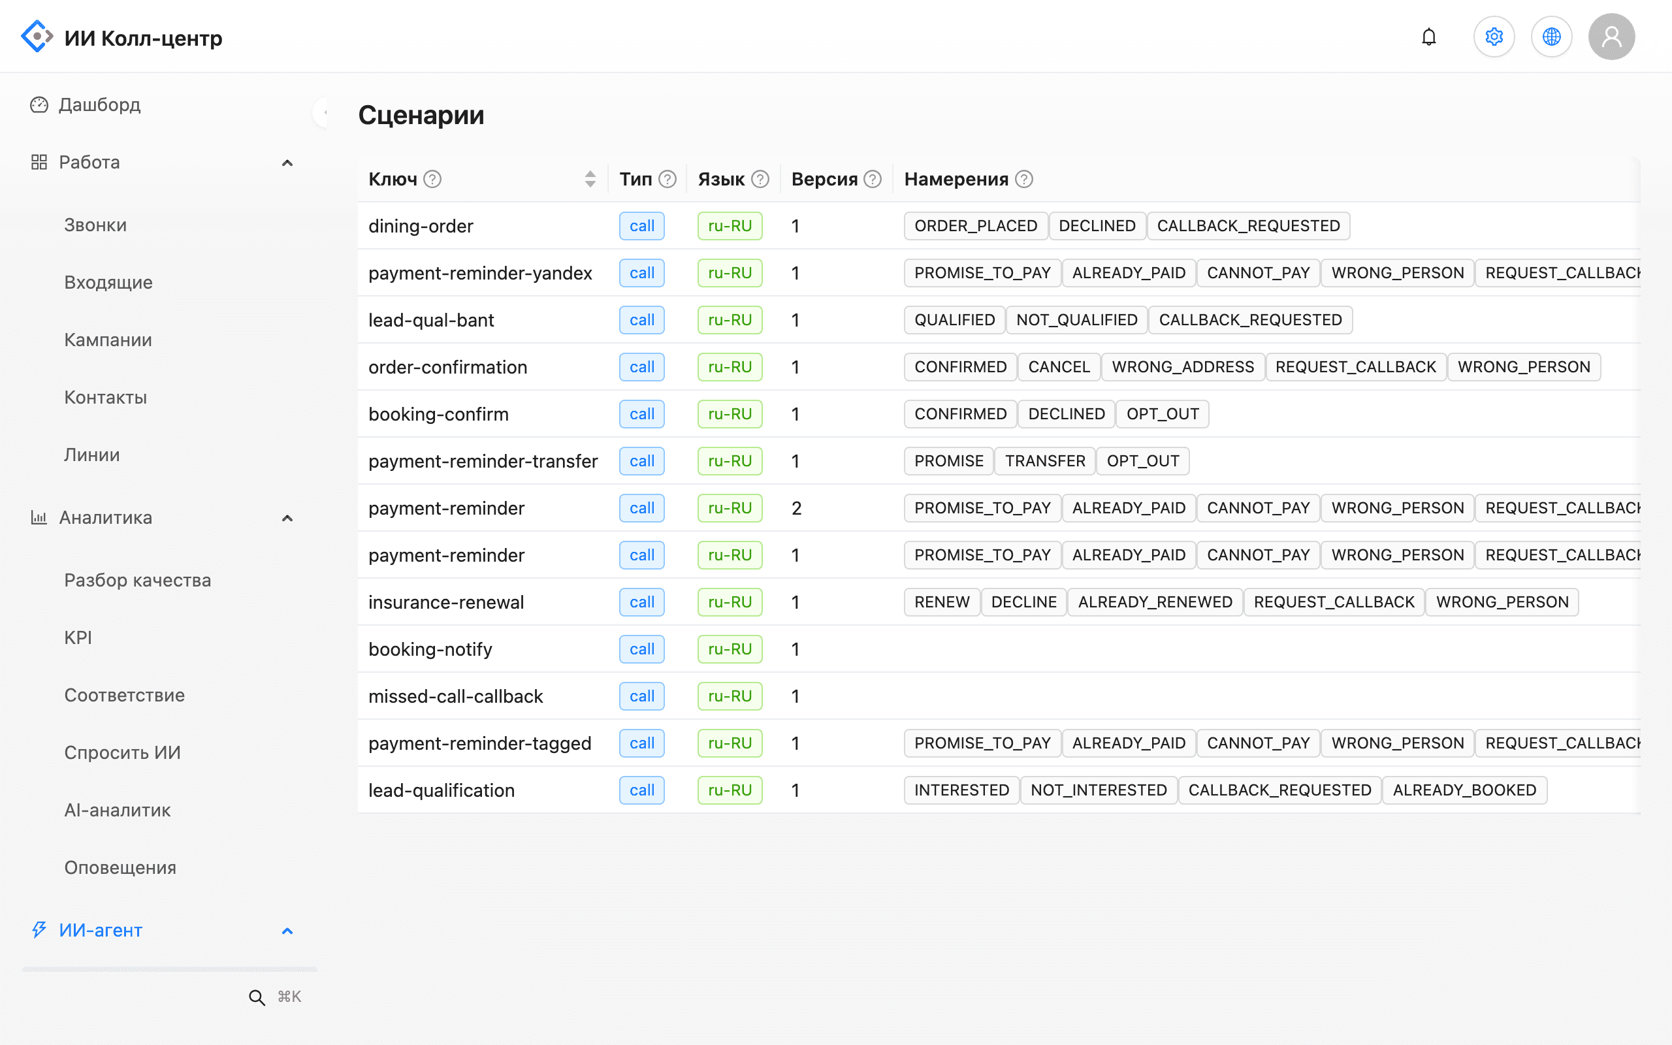Click the Дашборд gauge icon
Image resolution: width=1672 pixels, height=1045 pixels.
(x=39, y=104)
